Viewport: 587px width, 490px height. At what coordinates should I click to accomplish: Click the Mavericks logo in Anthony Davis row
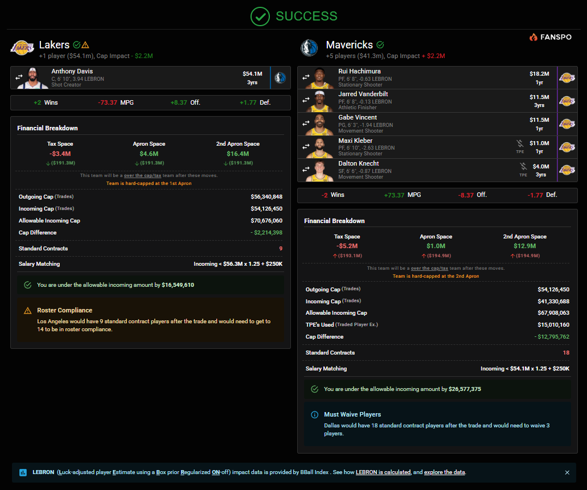(280, 77)
